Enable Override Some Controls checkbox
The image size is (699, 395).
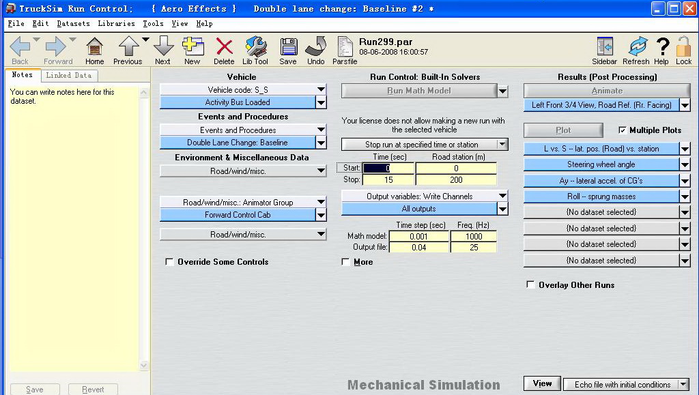[x=169, y=262]
